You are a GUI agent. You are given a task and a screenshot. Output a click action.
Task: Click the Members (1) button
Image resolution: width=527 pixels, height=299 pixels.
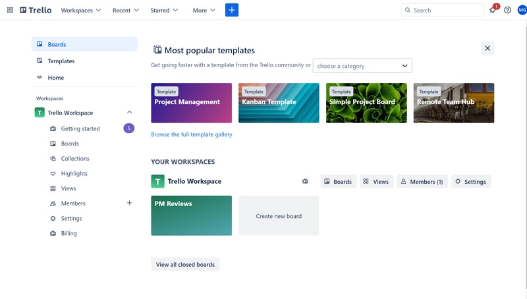coord(422,181)
